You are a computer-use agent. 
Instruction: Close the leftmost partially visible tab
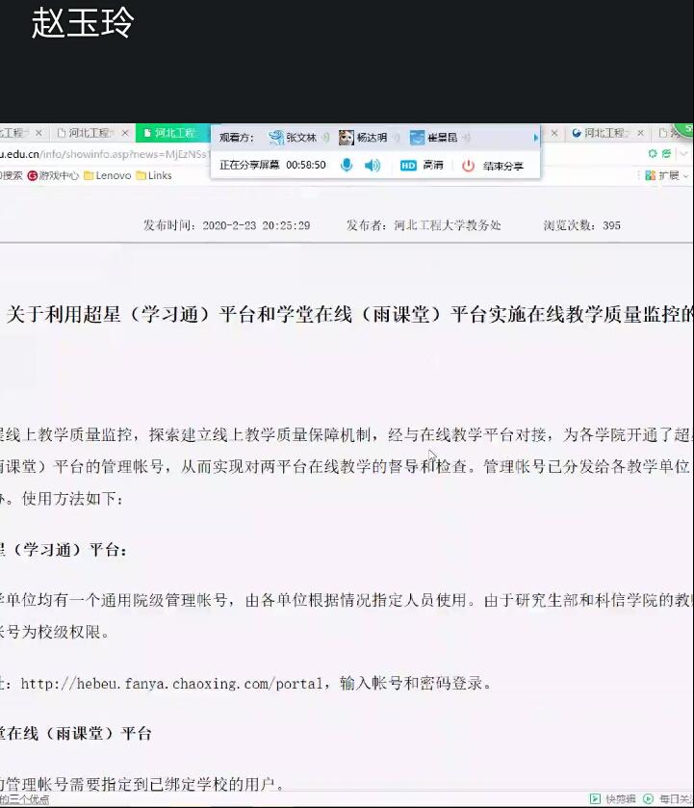39,133
